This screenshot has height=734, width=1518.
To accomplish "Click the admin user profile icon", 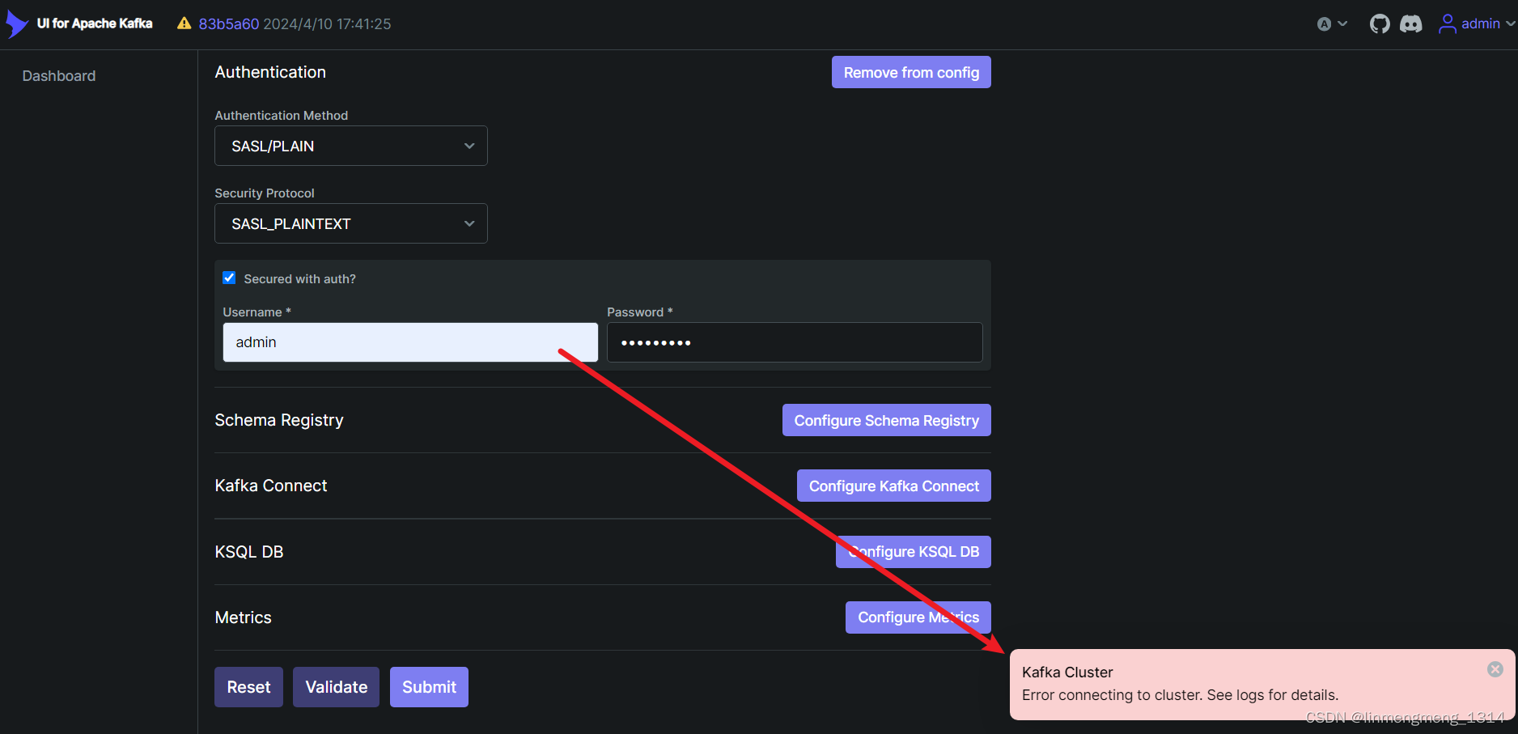I will click(1447, 24).
